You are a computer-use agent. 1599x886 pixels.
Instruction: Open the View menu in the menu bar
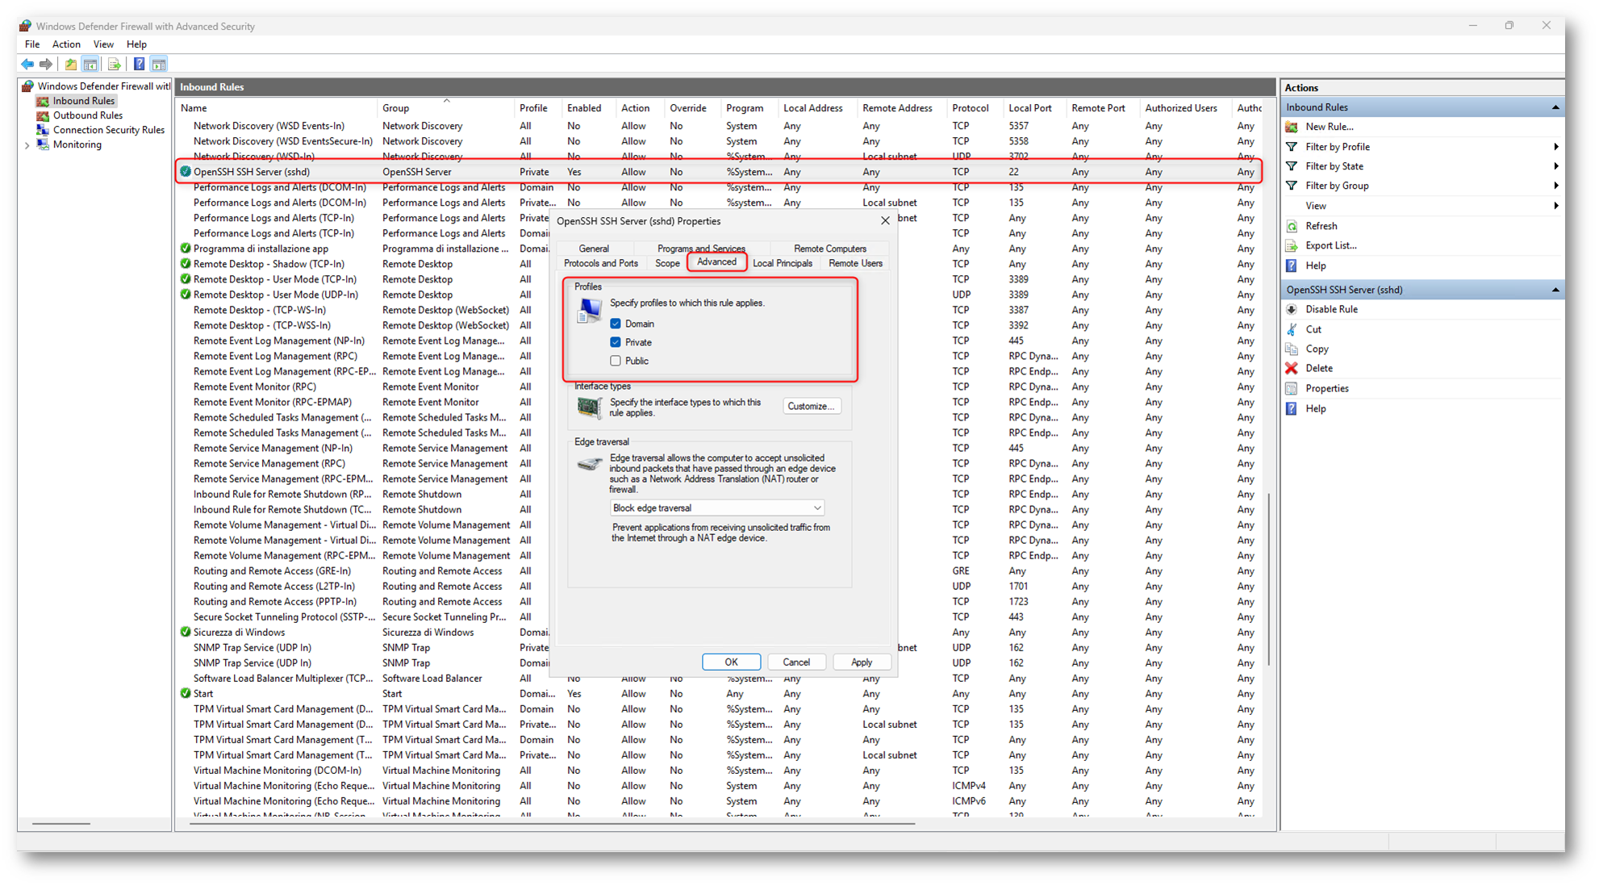click(103, 44)
